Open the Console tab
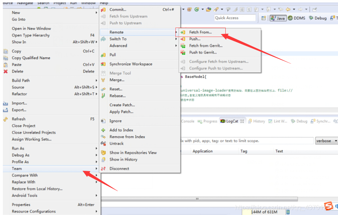Viewport: 338px width, 215px height. point(188,121)
